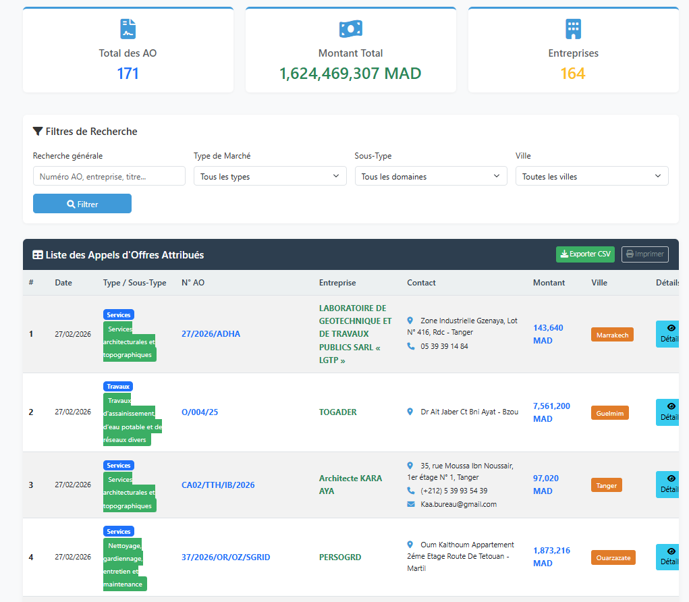Viewport: 689px width, 602px height.
Task: View details of TOGADER row eye button
Action: 670,412
